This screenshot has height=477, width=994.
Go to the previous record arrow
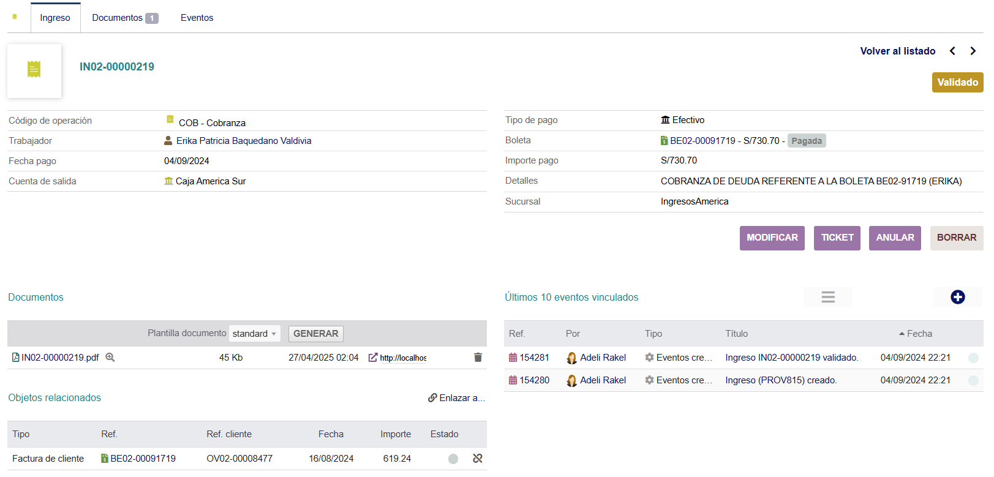point(952,51)
